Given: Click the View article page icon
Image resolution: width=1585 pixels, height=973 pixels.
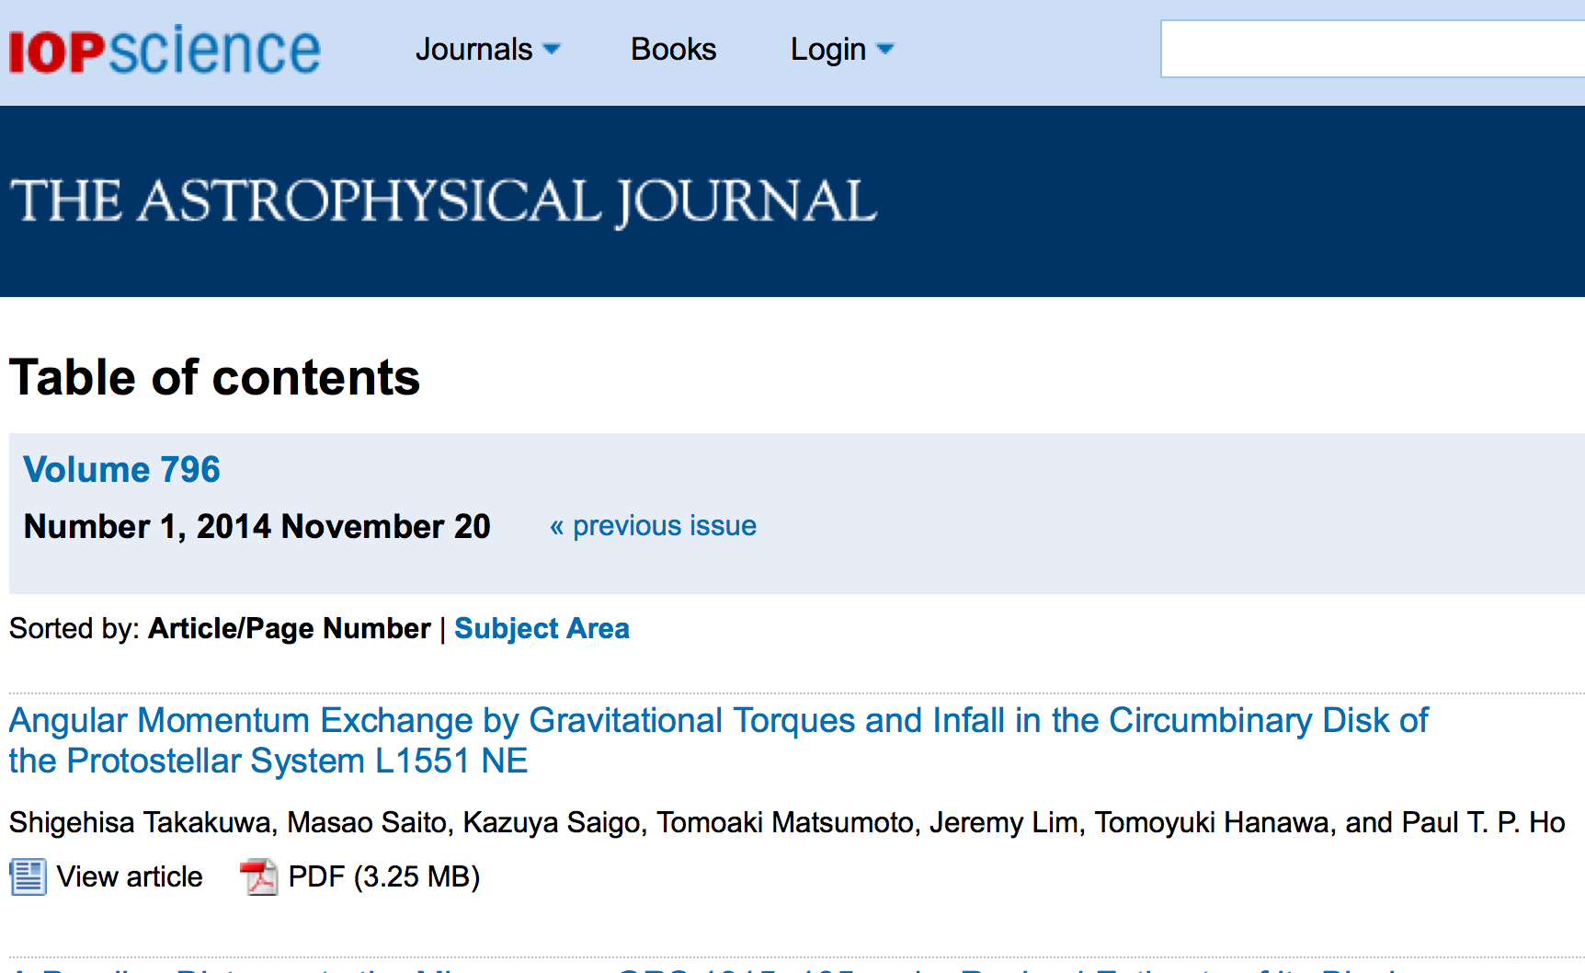Looking at the screenshot, I should point(28,876).
